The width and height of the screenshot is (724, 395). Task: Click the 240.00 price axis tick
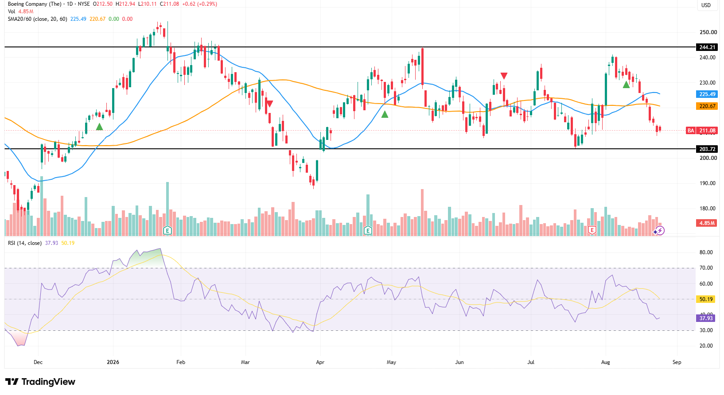pos(708,58)
